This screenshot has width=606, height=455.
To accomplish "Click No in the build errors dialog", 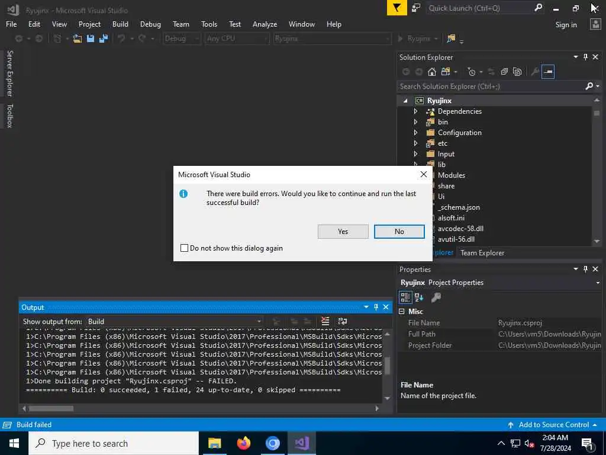I will pyautogui.click(x=399, y=232).
